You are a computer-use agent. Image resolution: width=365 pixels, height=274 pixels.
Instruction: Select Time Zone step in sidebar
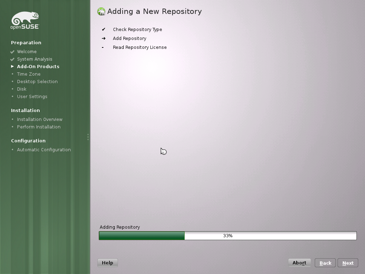(29, 74)
